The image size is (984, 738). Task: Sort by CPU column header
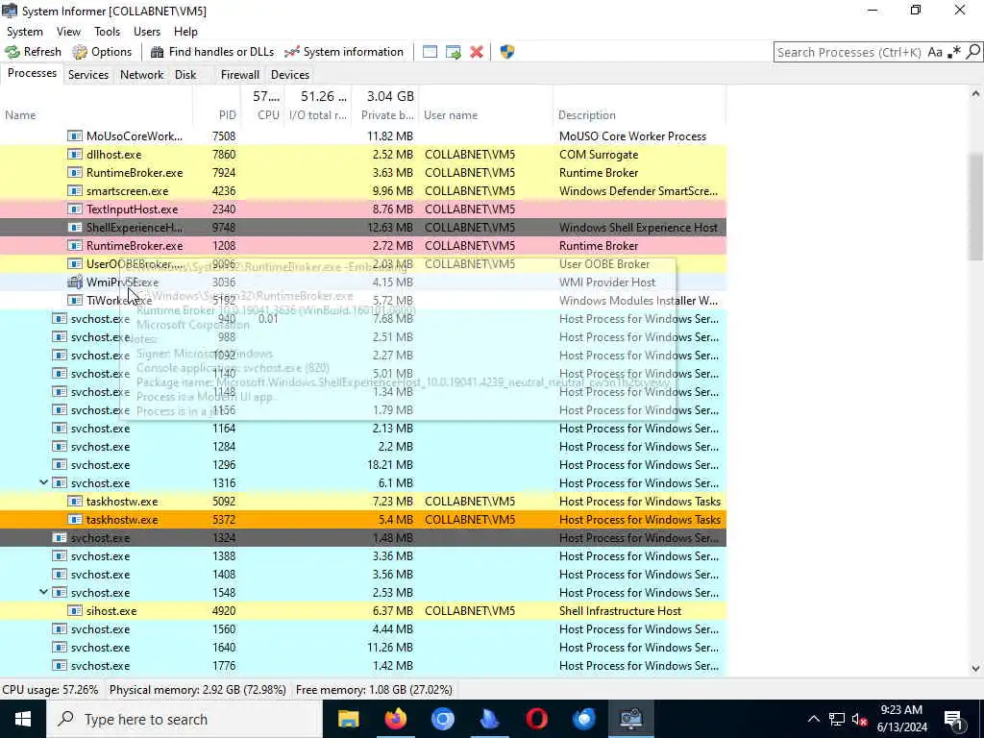coord(262,115)
